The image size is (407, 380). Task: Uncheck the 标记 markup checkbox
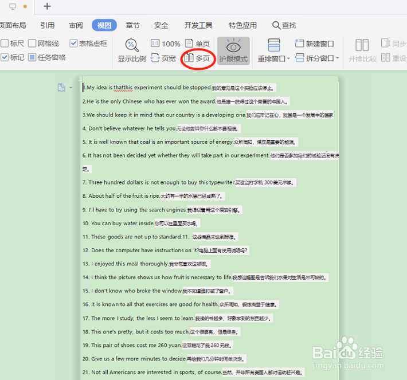[5, 57]
